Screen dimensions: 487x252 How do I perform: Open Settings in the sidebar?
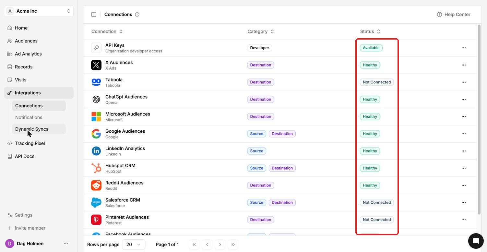click(39, 215)
